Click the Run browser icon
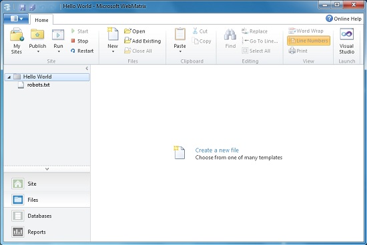The image size is (367, 245). (58, 35)
